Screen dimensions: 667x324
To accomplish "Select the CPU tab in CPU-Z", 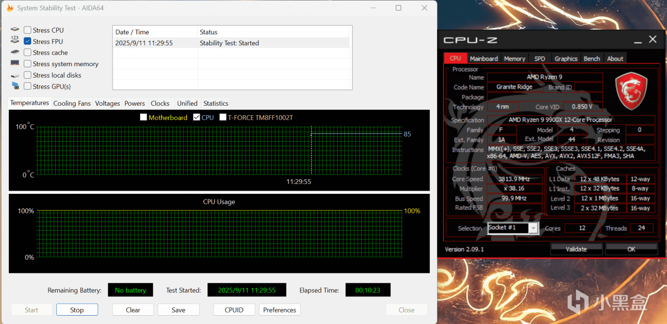I will (x=455, y=58).
